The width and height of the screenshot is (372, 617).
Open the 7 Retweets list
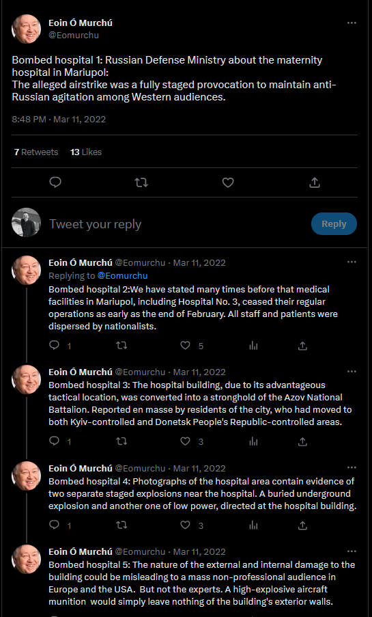click(x=36, y=152)
